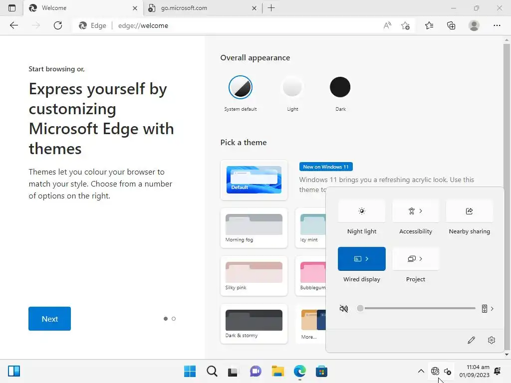Open the tab actions menu icon
Image resolution: width=511 pixels, height=383 pixels.
point(12,8)
